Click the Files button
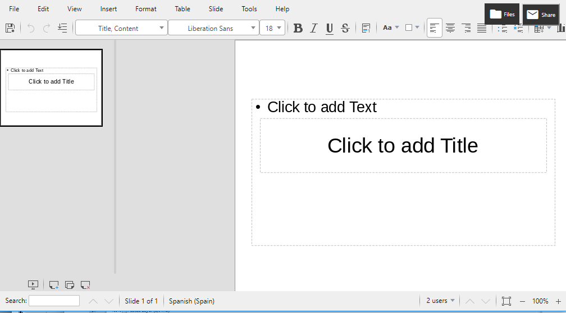 pyautogui.click(x=502, y=15)
